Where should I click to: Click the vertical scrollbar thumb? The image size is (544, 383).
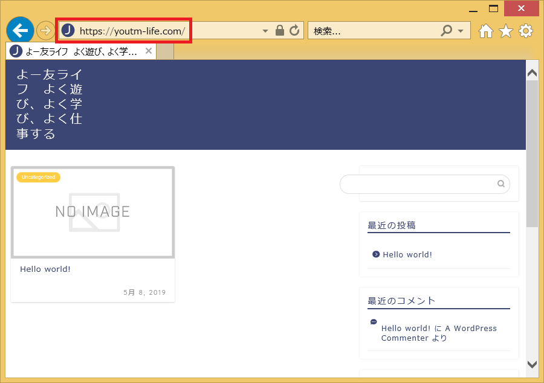point(532,153)
